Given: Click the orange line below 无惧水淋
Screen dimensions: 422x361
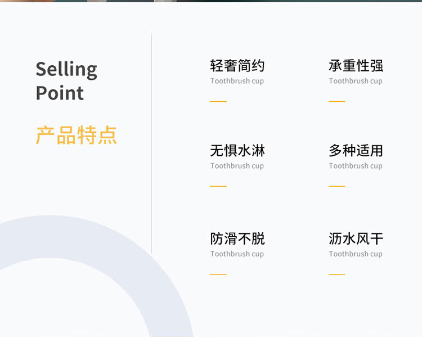Looking at the screenshot, I should point(218,186).
